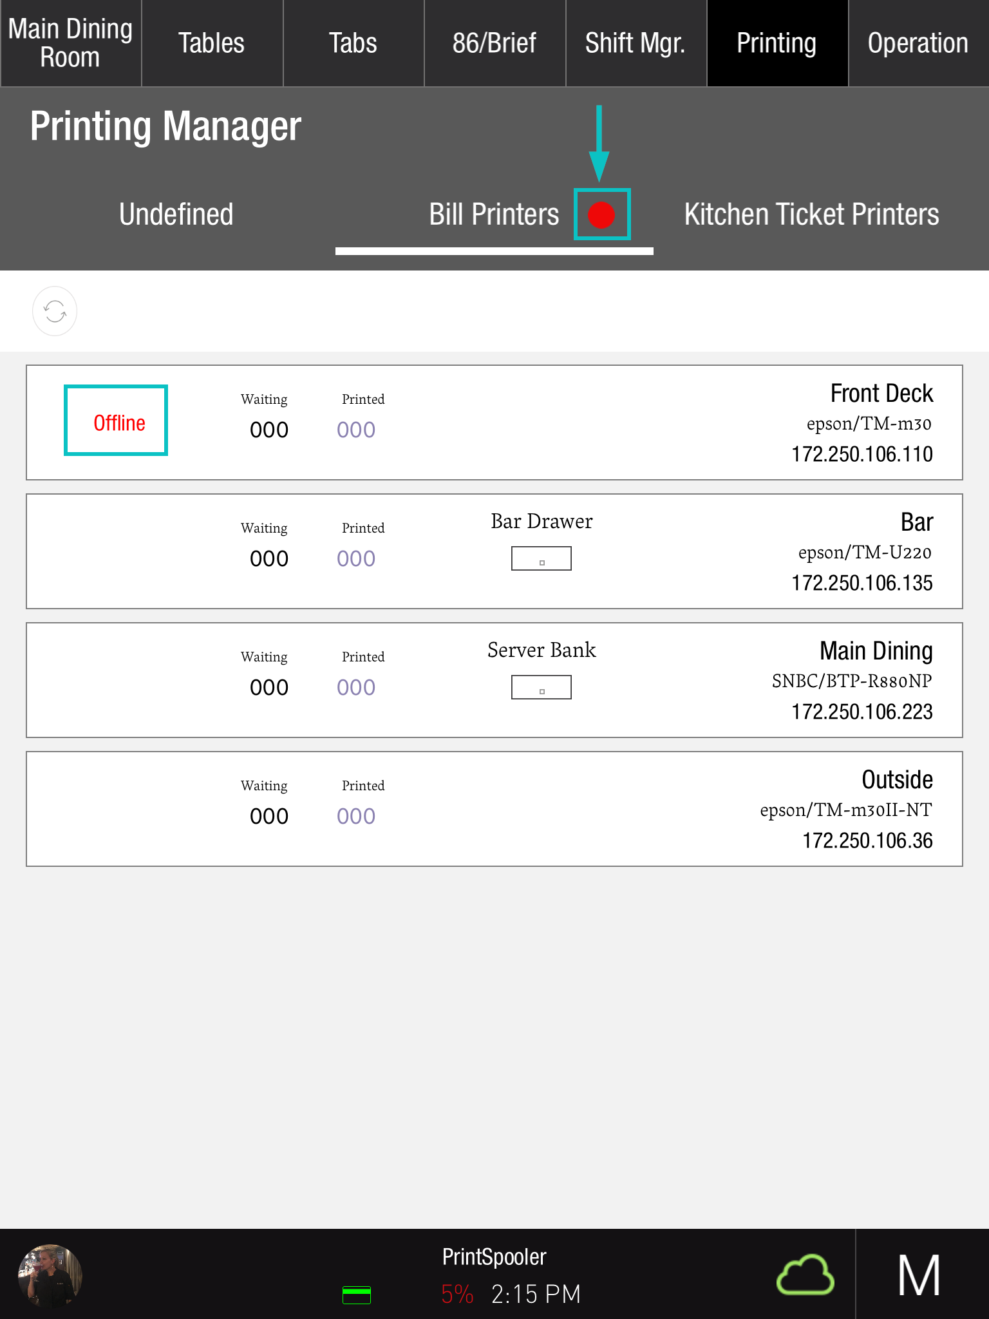This screenshot has height=1319, width=989.
Task: Open Shift Mgr. in top navigation
Action: [636, 43]
